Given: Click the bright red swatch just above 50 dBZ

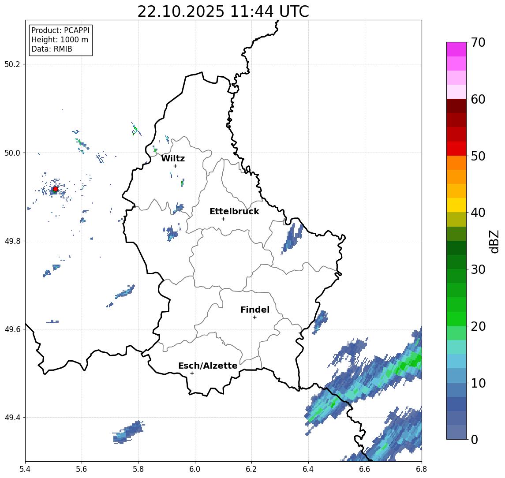Looking at the screenshot, I should (456, 149).
